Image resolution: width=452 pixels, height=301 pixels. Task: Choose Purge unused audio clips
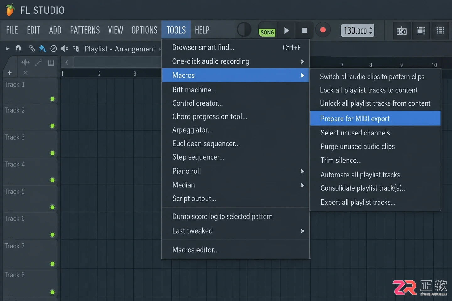[x=375, y=147]
